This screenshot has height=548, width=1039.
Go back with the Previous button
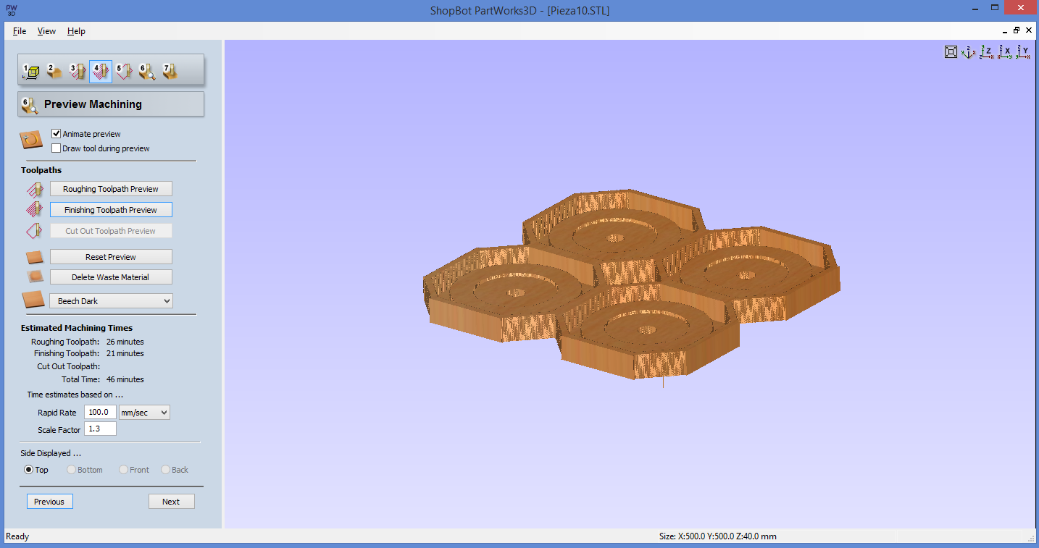pos(50,502)
